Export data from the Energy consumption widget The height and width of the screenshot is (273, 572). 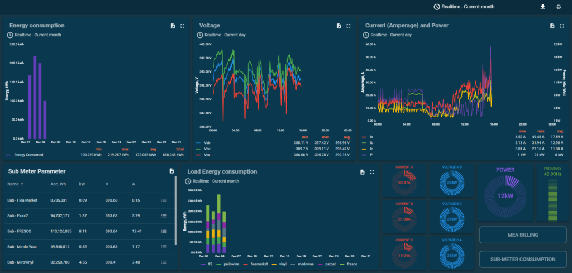[x=173, y=26]
